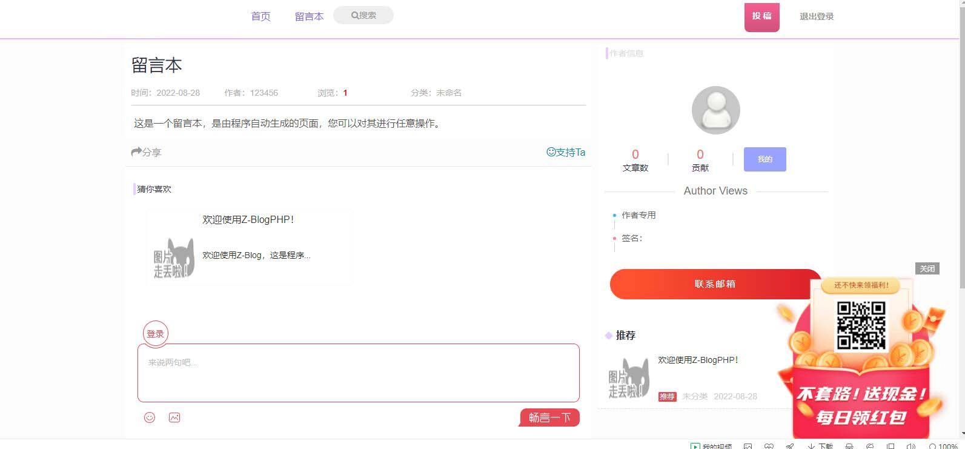This screenshot has height=449, width=965.
Task: Open the 未分类 category under 推荐
Action: tap(695, 396)
